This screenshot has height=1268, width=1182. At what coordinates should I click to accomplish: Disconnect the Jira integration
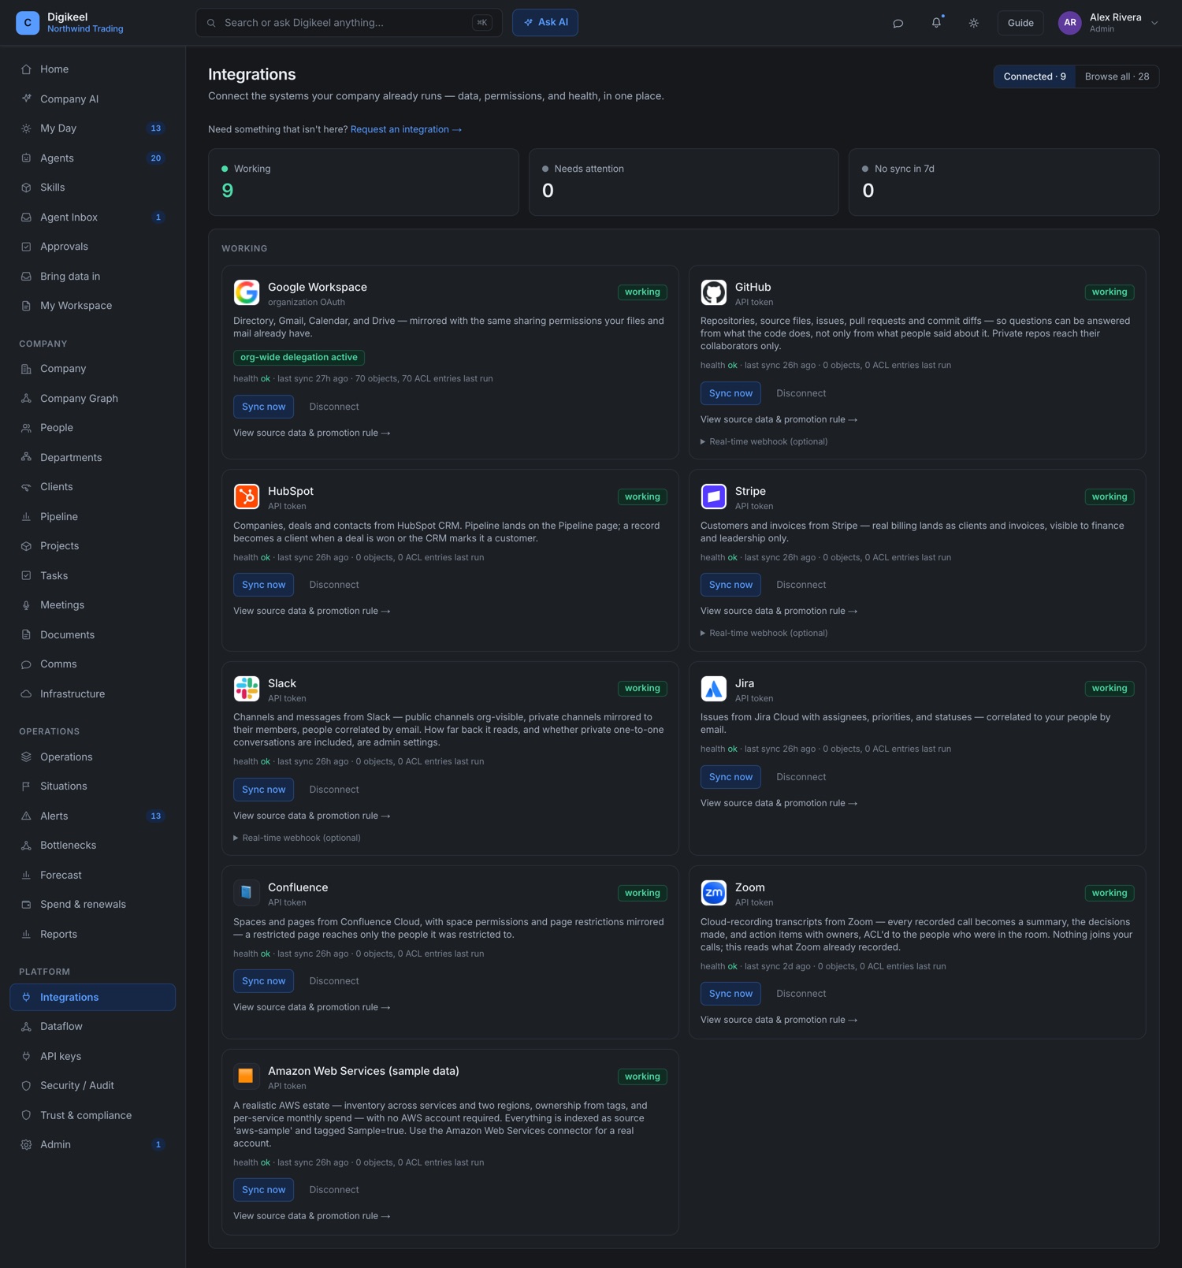tap(801, 777)
